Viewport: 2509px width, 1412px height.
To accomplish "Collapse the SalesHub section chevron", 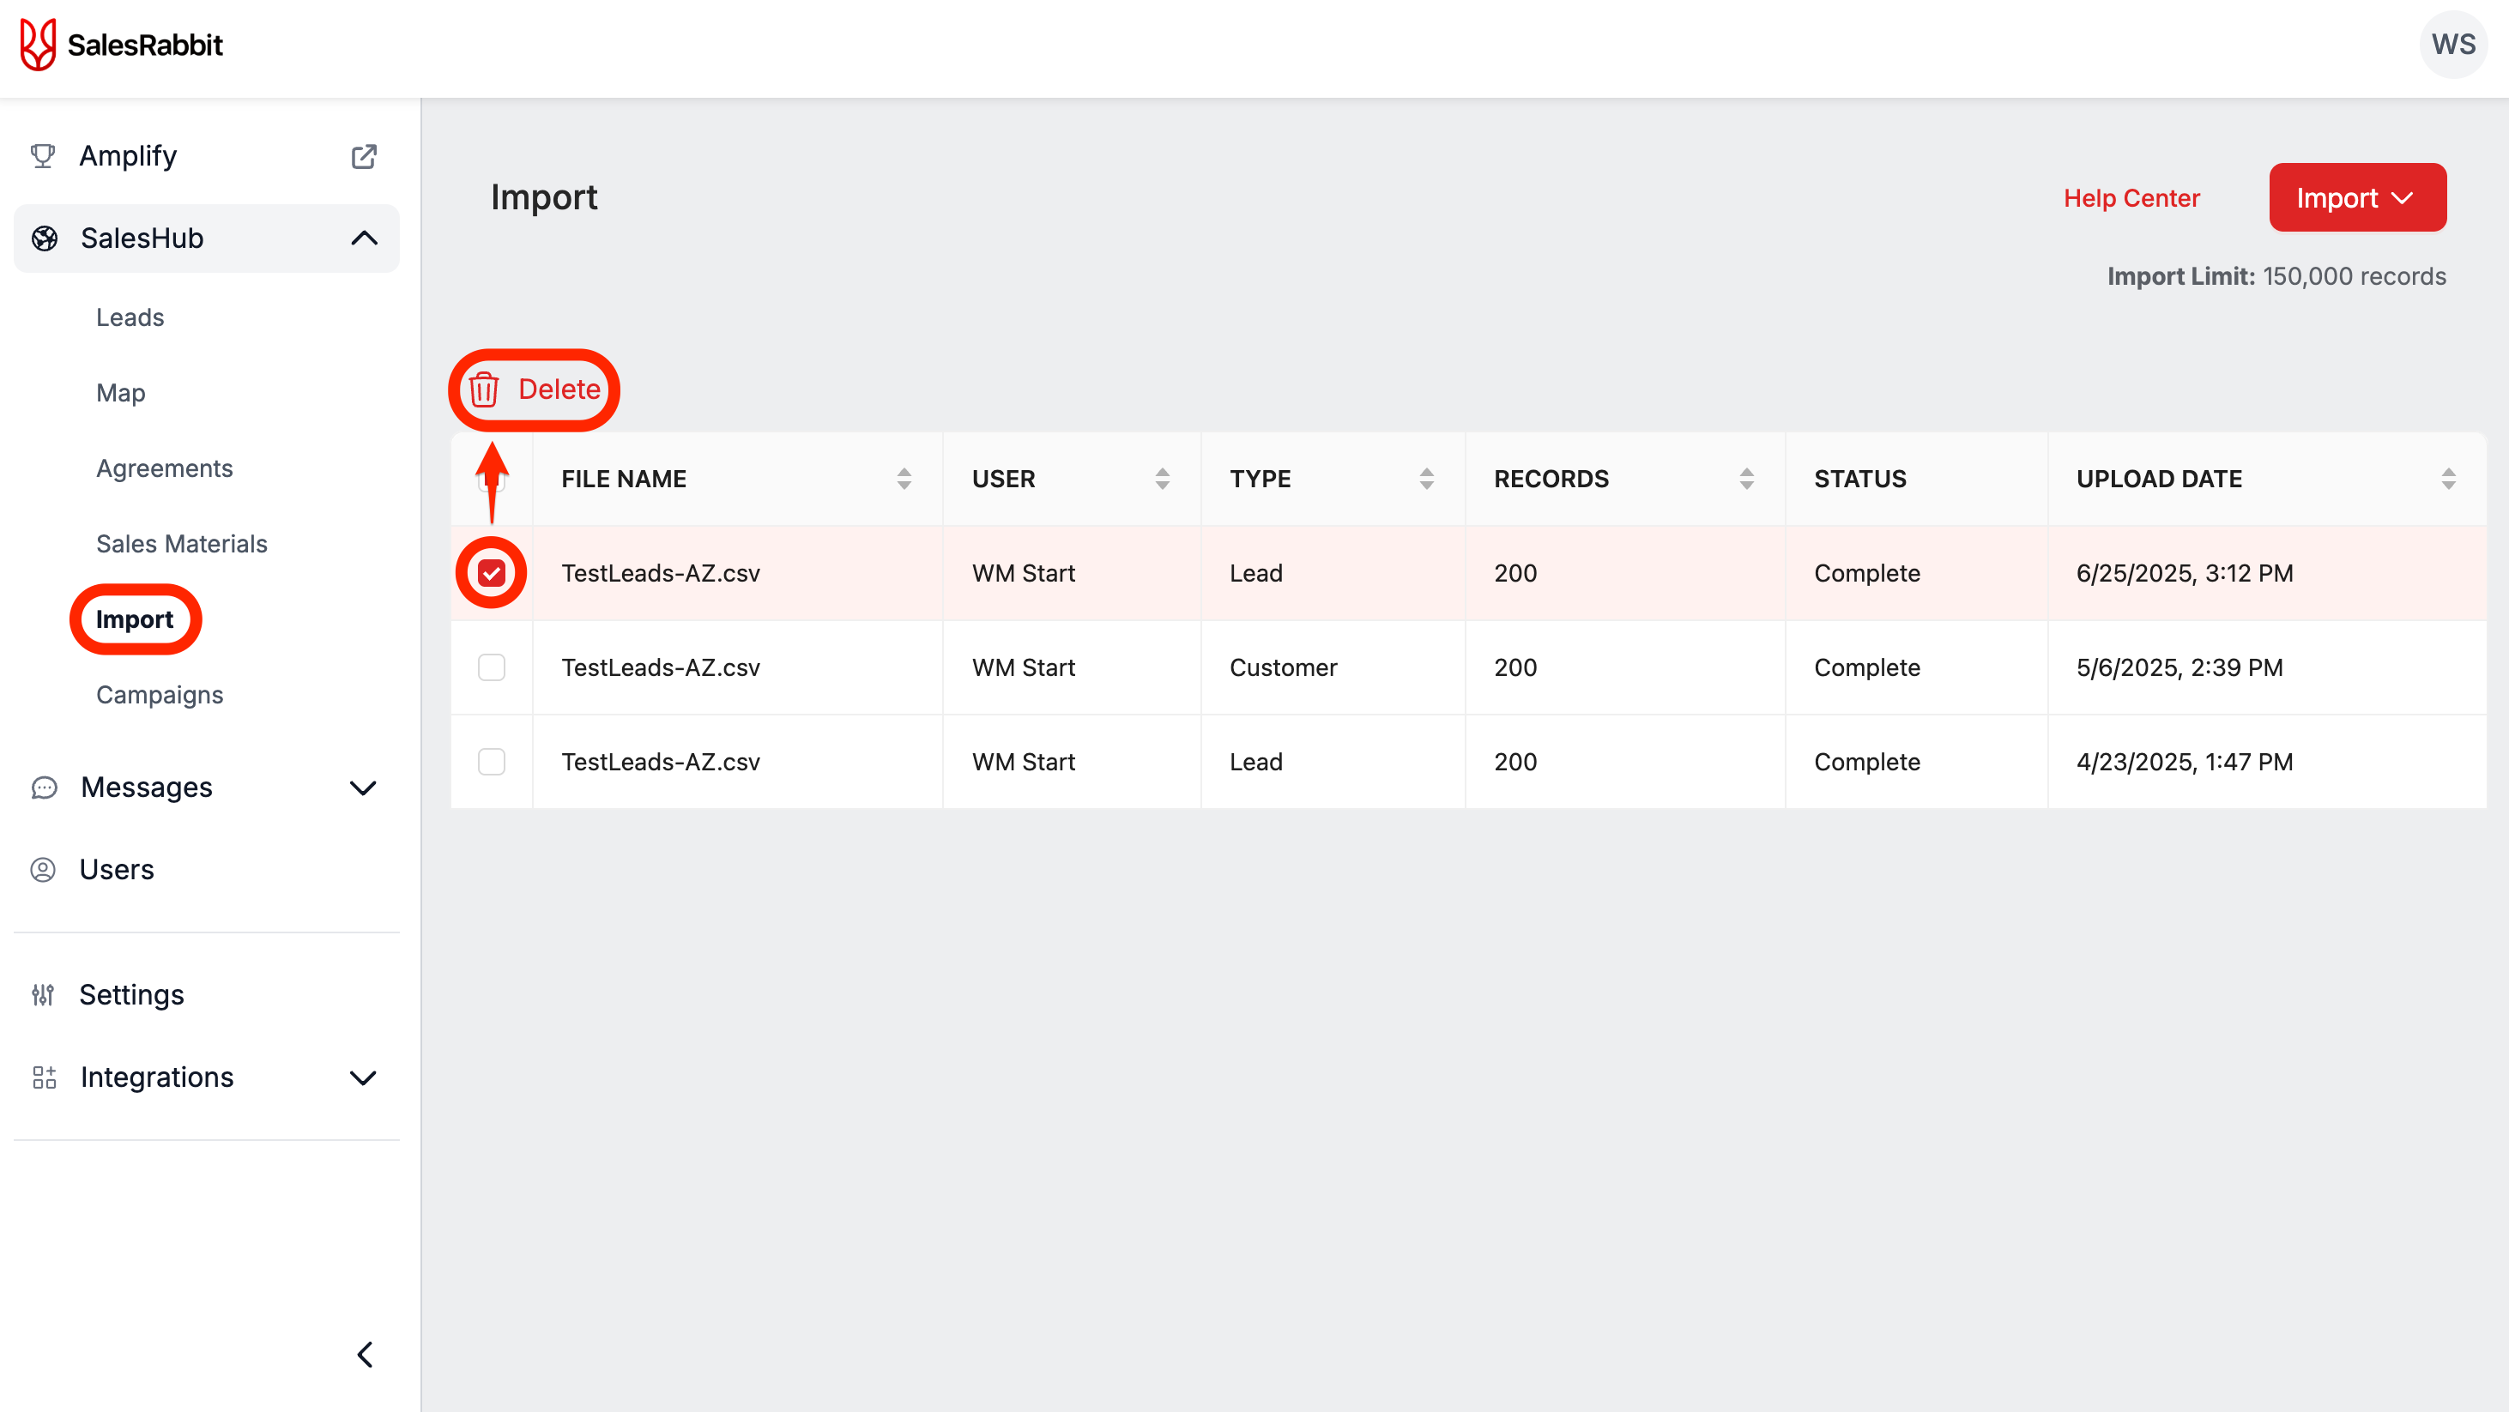I will click(365, 238).
